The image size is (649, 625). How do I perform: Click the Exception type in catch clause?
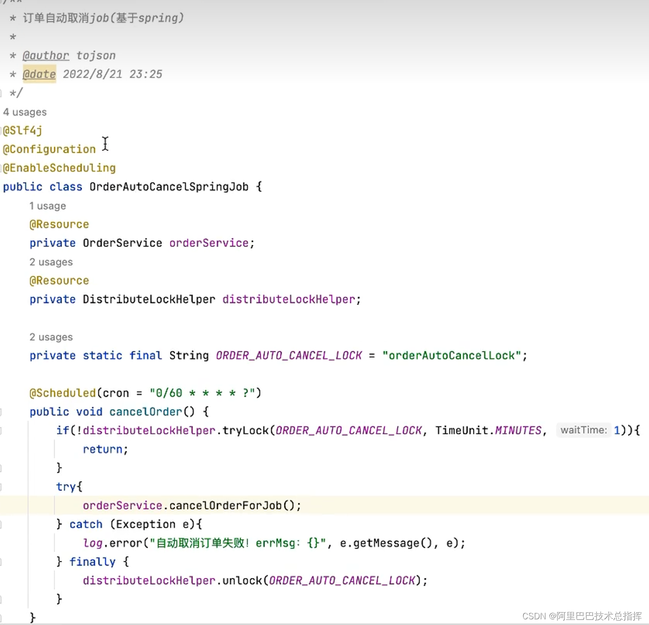pyautogui.click(x=146, y=524)
